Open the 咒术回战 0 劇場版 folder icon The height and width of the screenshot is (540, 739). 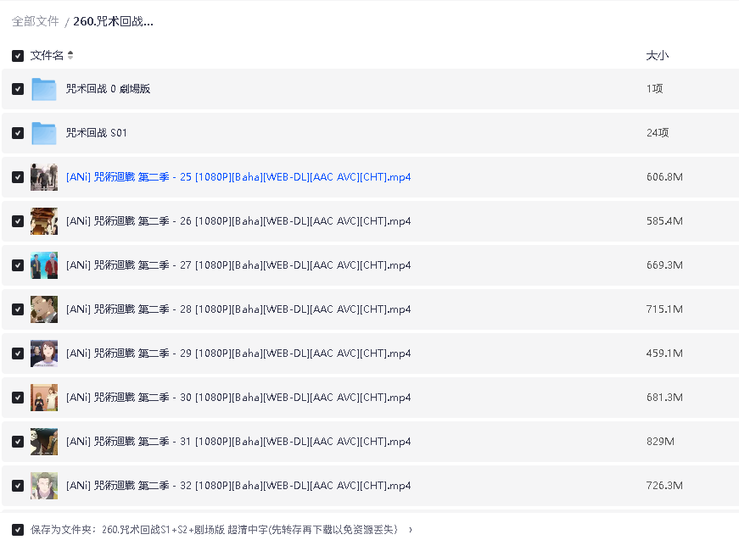pyautogui.click(x=44, y=89)
